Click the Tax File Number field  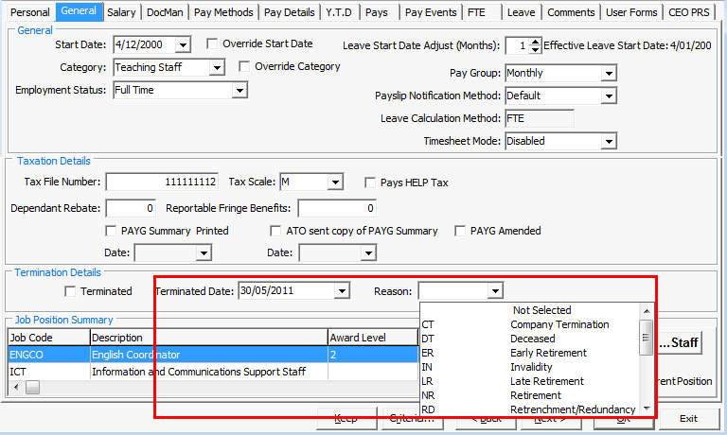(162, 183)
